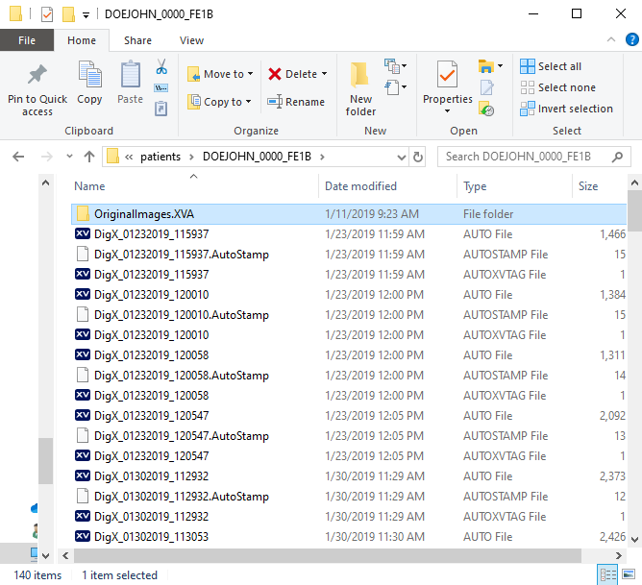Click the Refresh button in address bar

tap(418, 157)
